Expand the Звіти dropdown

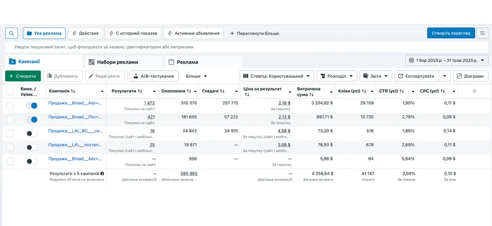coord(376,76)
